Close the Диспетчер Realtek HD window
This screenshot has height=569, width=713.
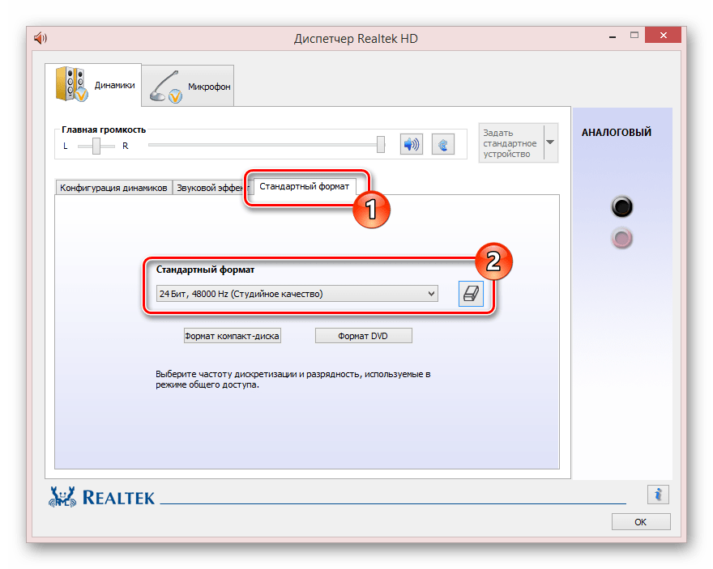[x=663, y=36]
